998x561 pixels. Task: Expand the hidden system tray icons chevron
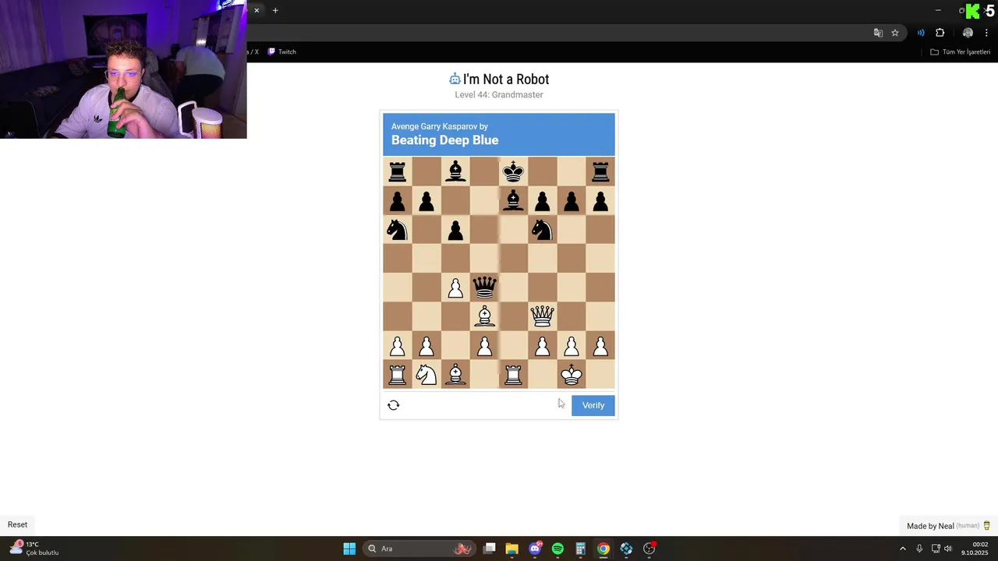pyautogui.click(x=903, y=549)
